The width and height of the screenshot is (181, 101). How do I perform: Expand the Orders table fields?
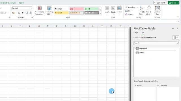(135, 53)
